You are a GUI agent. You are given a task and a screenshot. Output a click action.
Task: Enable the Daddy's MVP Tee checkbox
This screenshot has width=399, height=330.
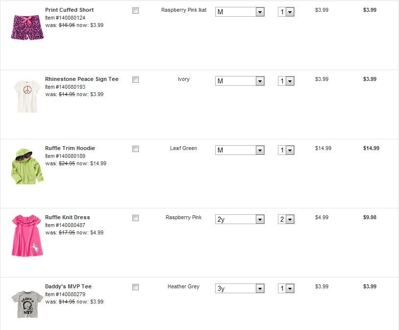tap(136, 287)
